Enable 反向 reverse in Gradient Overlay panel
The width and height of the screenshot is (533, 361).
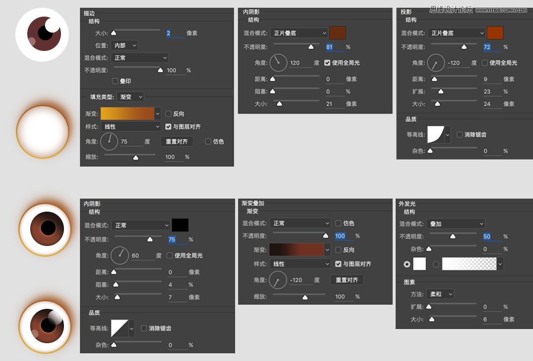pos(338,250)
